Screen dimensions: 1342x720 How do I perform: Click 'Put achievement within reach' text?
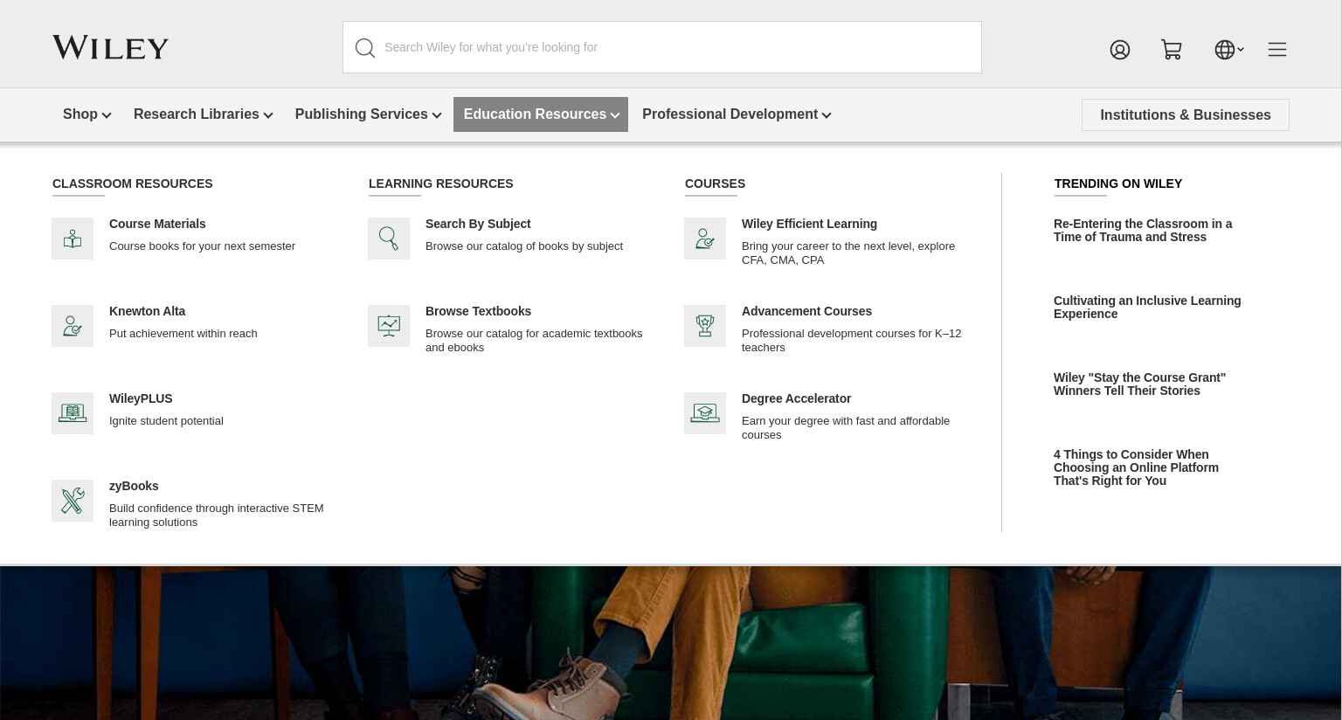[x=183, y=334]
